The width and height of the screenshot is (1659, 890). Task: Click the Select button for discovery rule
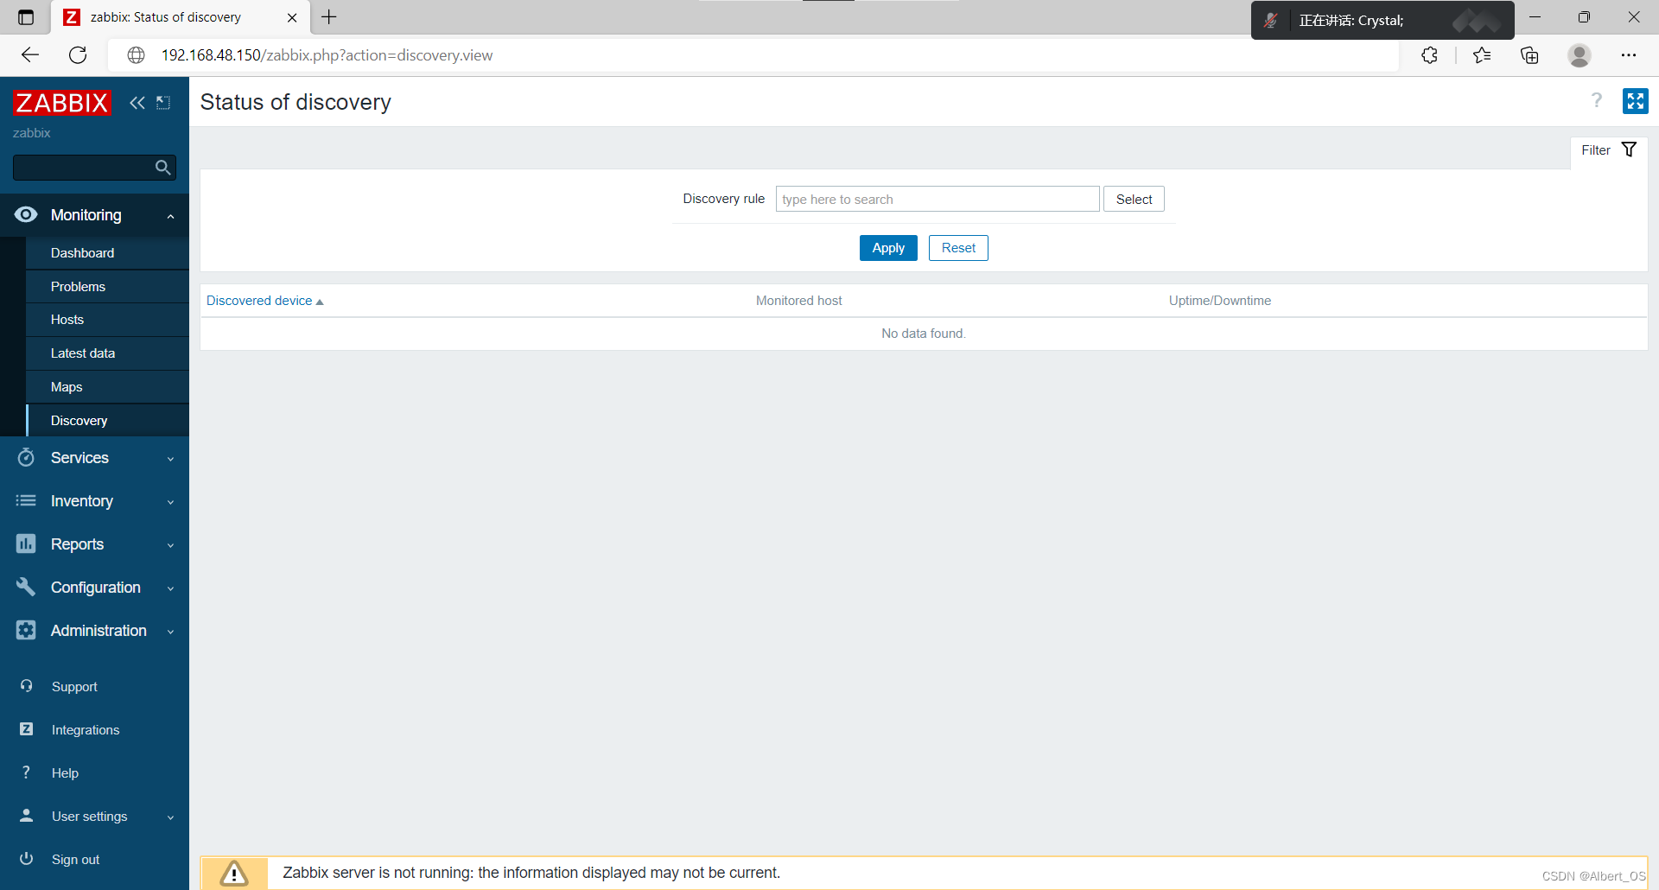click(x=1134, y=200)
